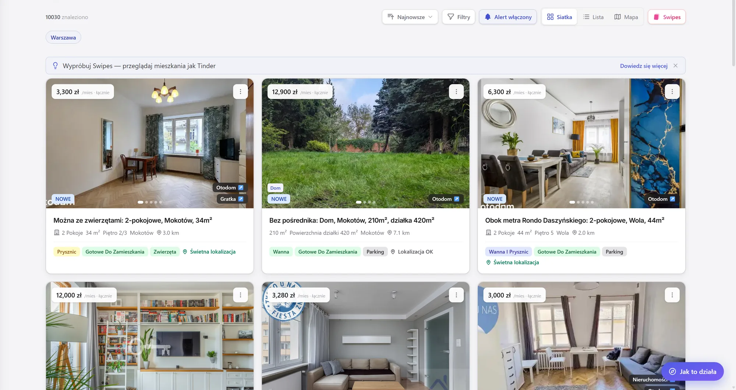Screen dimensions: 736x390
Task: Open the Mokotów house garden photo
Action: (365, 143)
